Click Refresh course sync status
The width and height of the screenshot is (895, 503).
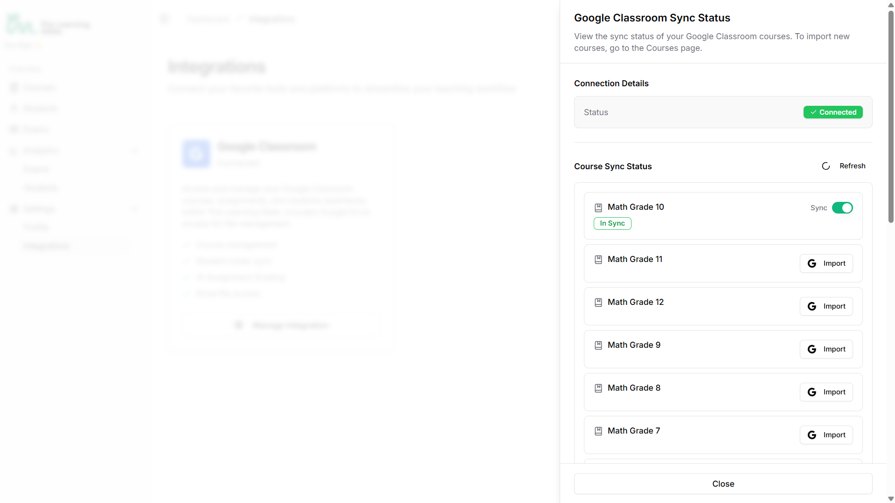[843, 166]
